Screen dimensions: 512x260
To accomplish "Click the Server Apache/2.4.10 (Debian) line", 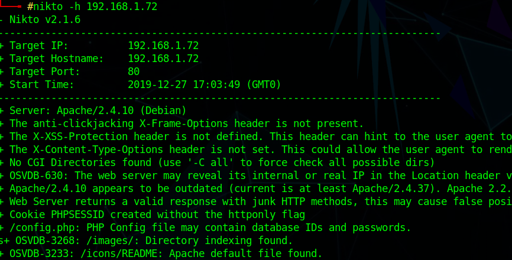I will coord(98,110).
